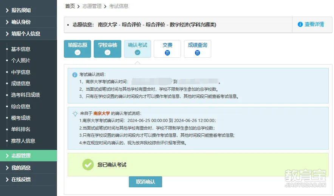
Task: Click the 志愿管理 breadcrumb link
Action: (x=92, y=6)
